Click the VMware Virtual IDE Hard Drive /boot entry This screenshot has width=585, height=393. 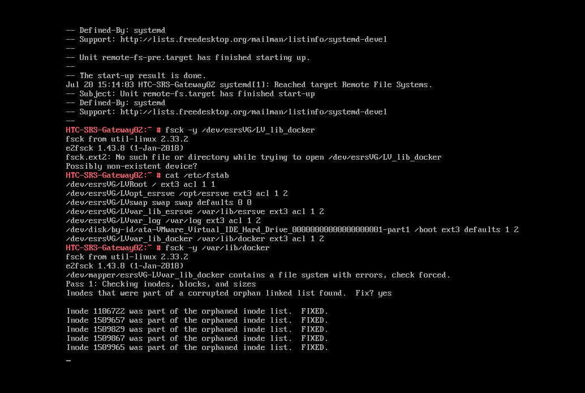292,230
